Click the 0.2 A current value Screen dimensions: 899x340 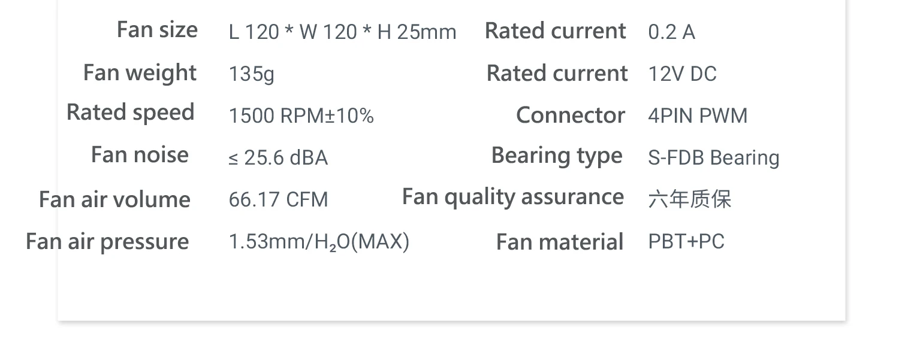(x=671, y=32)
